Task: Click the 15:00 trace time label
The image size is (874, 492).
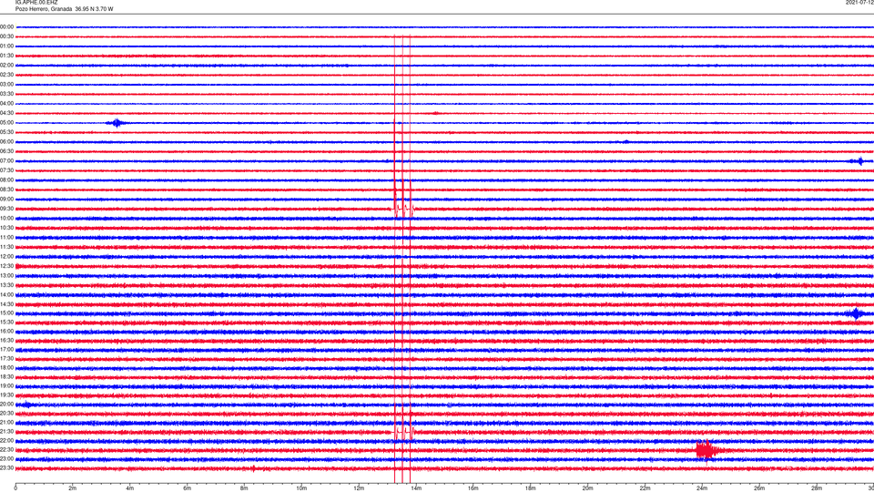Action: pyautogui.click(x=6, y=313)
